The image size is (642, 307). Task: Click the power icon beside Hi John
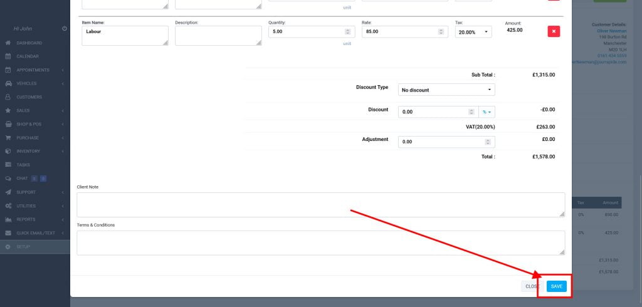click(65, 29)
